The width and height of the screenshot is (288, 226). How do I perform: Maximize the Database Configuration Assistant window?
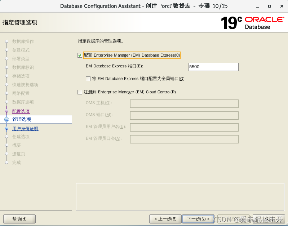tap(270, 6)
